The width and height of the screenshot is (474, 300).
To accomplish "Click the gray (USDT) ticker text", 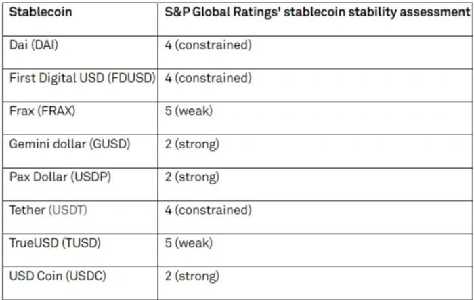I will coord(68,211).
